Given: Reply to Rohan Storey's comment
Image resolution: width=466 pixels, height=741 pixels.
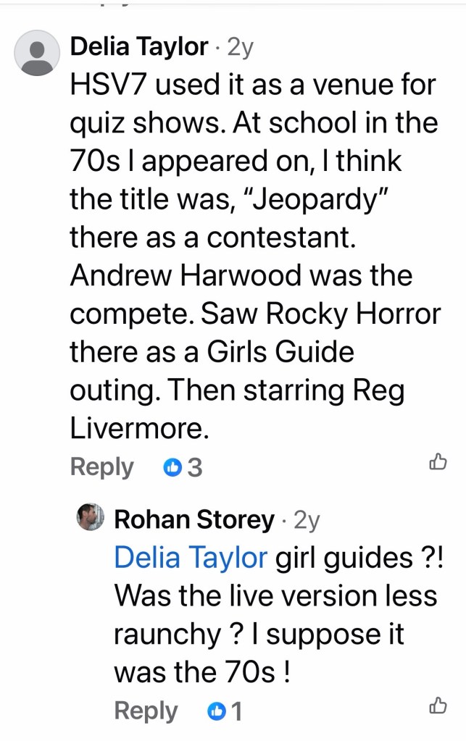Looking at the screenshot, I should [x=146, y=711].
